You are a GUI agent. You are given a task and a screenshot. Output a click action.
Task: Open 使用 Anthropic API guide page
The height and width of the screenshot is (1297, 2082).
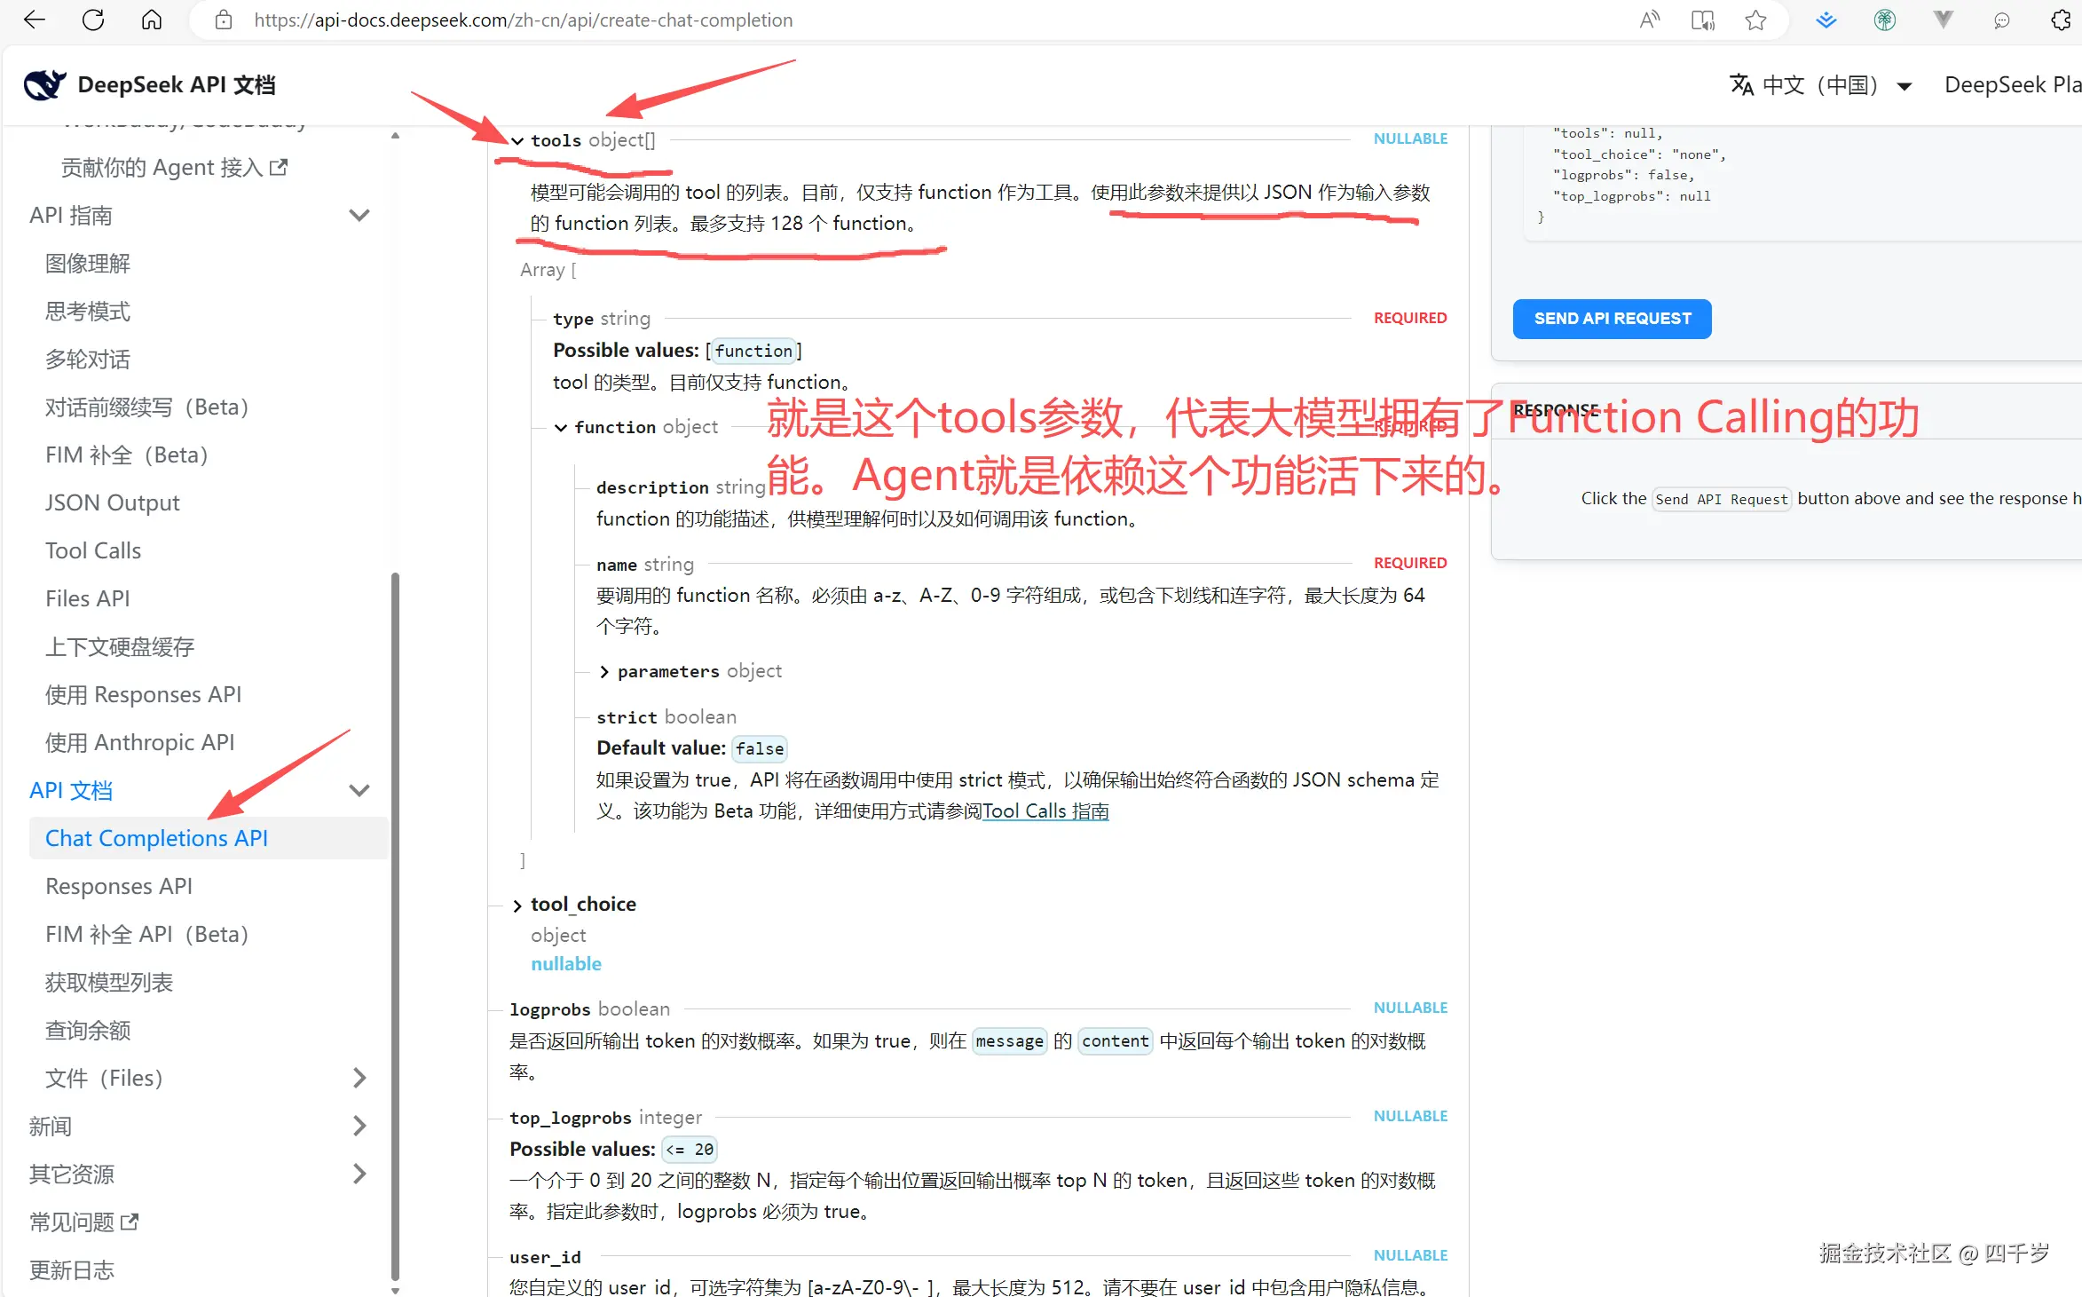point(140,742)
